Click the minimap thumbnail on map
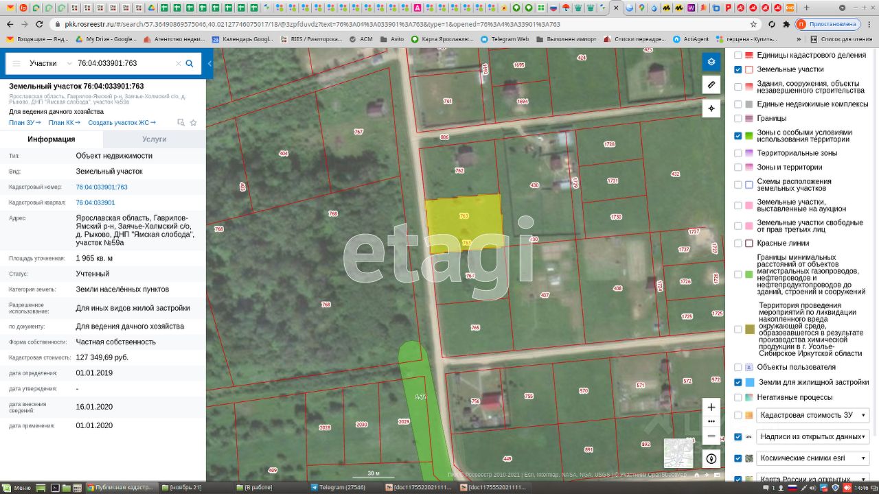The height and width of the screenshot is (494, 879). 678,453
